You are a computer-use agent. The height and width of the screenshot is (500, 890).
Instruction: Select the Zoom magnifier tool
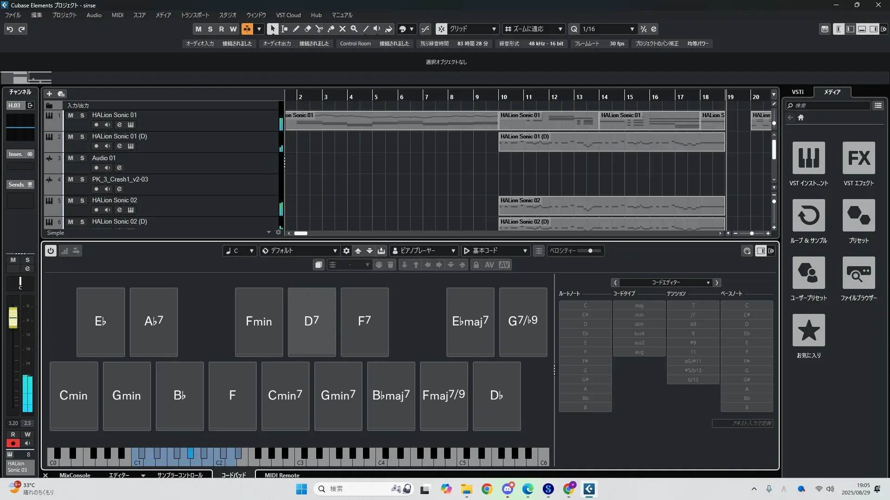(x=354, y=29)
